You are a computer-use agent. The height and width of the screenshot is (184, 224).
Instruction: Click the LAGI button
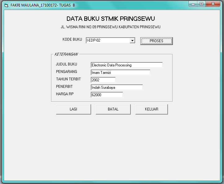(73, 109)
